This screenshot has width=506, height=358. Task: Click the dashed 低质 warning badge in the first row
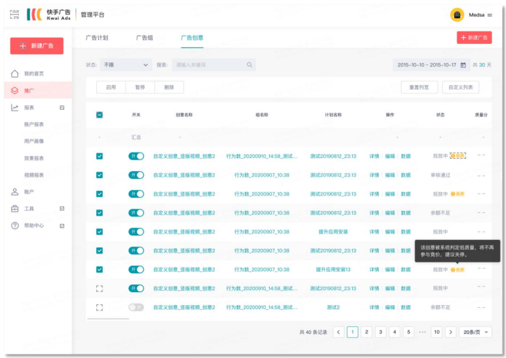(x=458, y=156)
